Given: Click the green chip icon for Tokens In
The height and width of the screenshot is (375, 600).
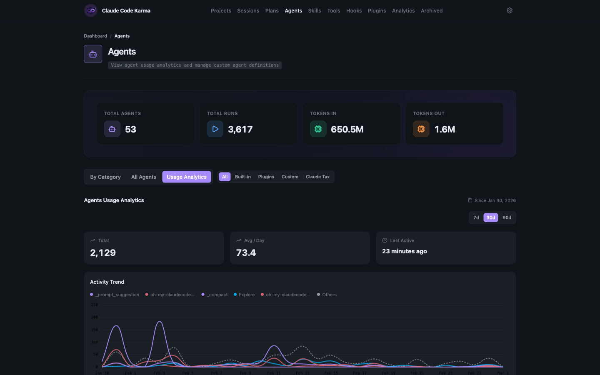Looking at the screenshot, I should click(x=318, y=129).
